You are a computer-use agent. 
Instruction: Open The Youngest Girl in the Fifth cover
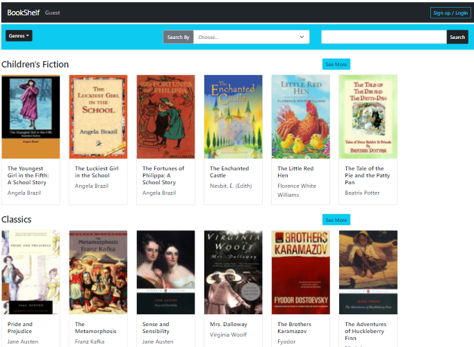point(31,117)
